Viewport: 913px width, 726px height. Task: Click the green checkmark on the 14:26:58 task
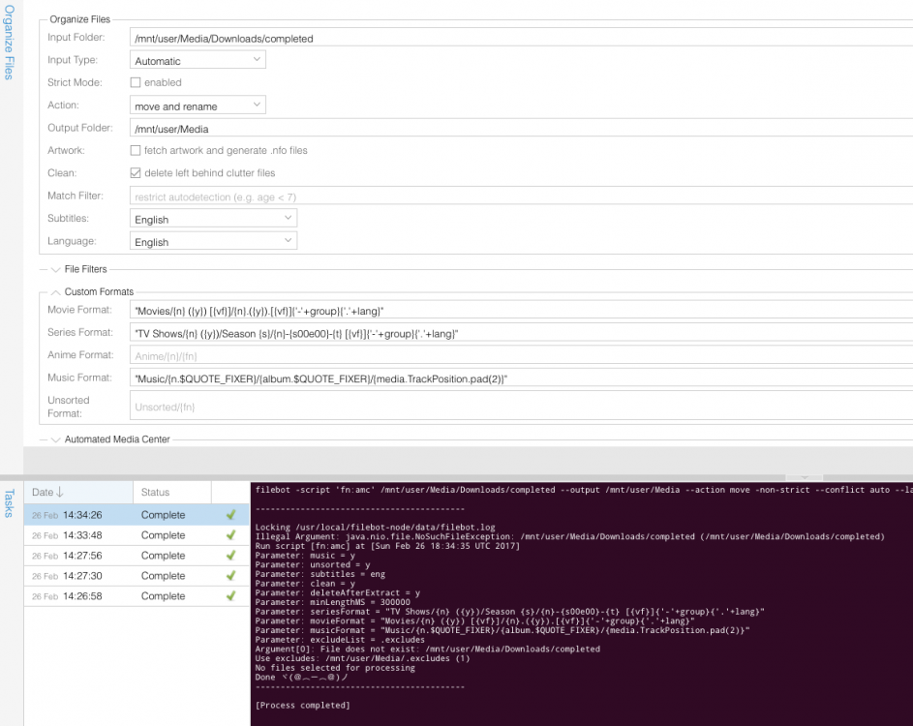click(x=231, y=596)
